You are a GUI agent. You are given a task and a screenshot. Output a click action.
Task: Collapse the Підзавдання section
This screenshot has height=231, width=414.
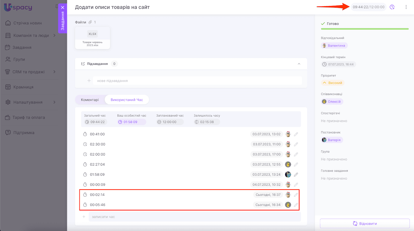click(299, 64)
